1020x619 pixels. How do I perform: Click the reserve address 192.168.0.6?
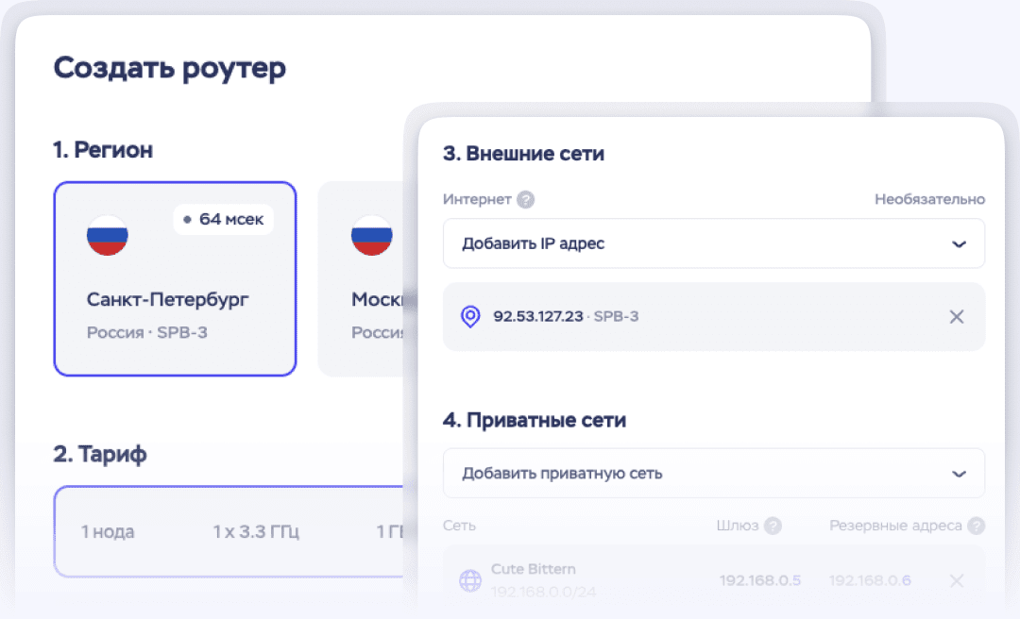869,580
